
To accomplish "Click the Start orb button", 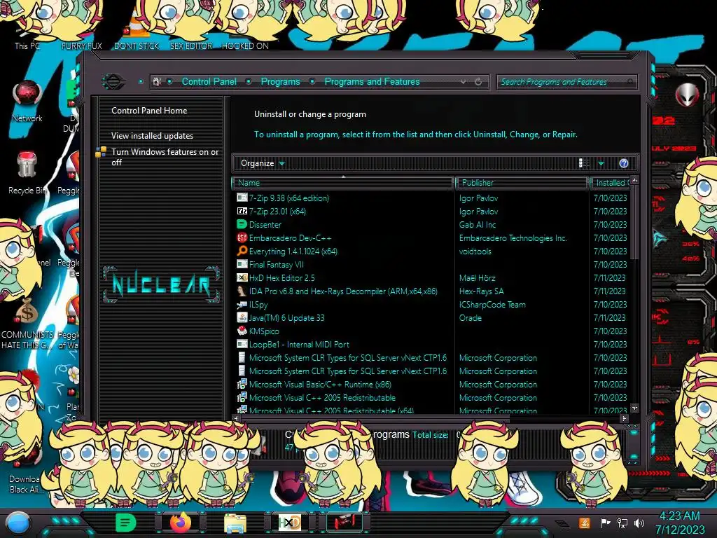I will point(18,524).
